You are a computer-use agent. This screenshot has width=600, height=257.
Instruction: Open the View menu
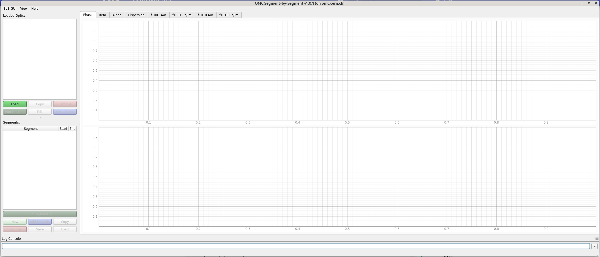(24, 8)
